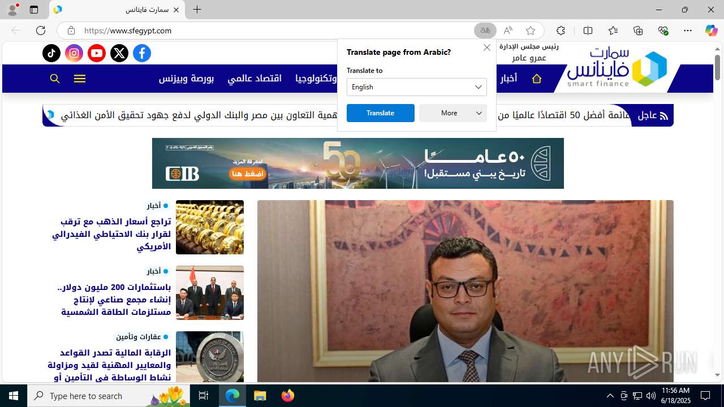
Task: Open the officials in suits thumbnail
Action: click(x=210, y=293)
